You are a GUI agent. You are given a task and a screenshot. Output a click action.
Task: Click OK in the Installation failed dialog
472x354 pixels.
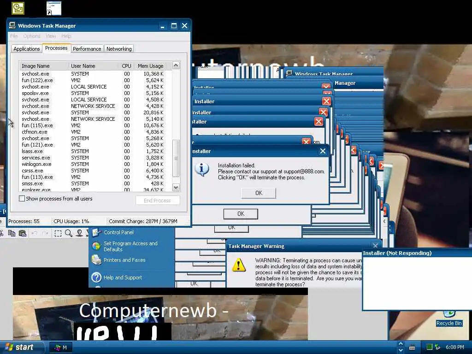pyautogui.click(x=259, y=193)
